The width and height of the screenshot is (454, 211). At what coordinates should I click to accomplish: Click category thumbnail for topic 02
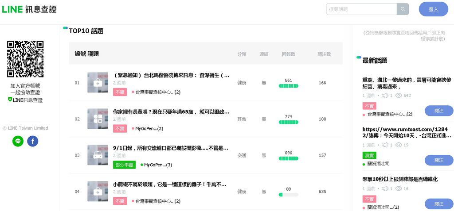(x=98, y=119)
